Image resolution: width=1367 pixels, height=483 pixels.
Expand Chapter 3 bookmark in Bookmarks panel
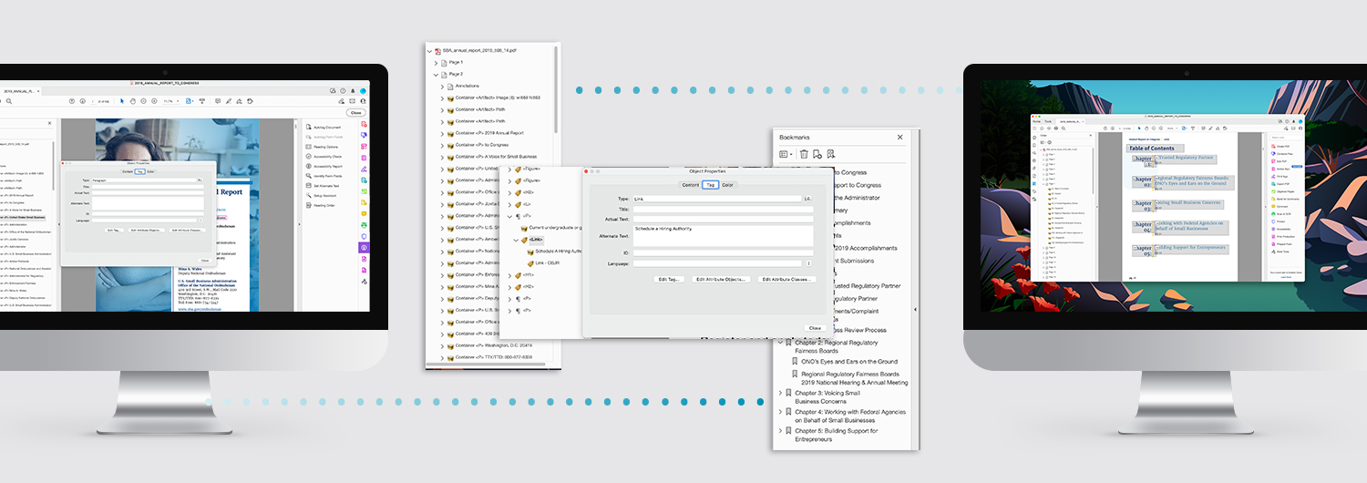[780, 393]
